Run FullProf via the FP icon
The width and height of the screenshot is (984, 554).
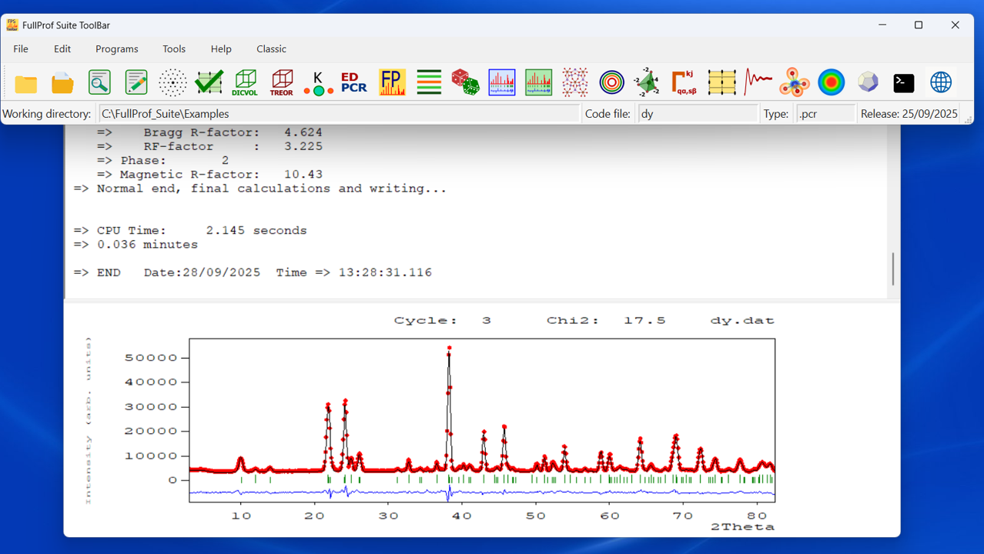392,82
